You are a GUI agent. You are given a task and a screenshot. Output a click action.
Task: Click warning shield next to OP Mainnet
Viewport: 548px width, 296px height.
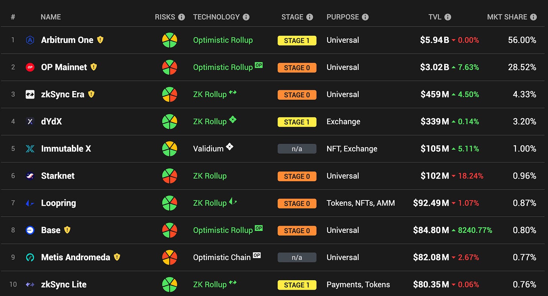(x=94, y=67)
